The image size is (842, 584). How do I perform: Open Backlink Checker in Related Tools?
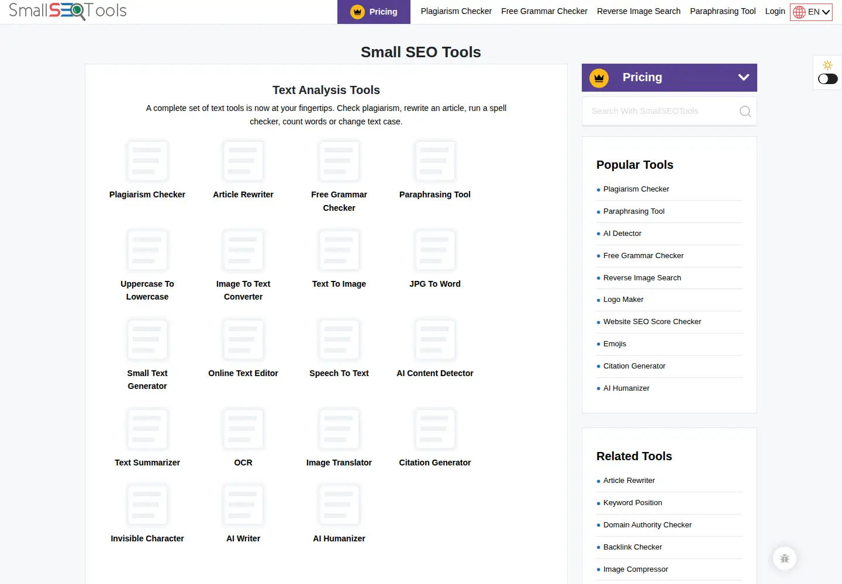633,547
